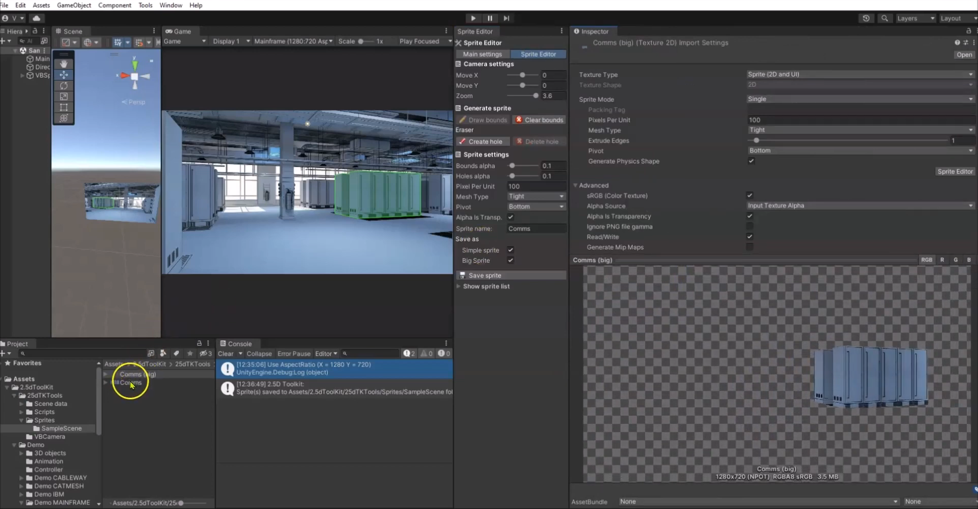The width and height of the screenshot is (978, 509).
Task: Open the Texture Type dropdown
Action: click(x=860, y=74)
